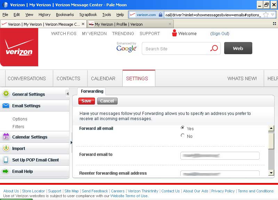This screenshot has height=200, width=278.
Task: Click the Import download icon
Action: [x=6, y=148]
